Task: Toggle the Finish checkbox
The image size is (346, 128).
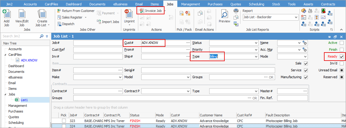Action: (342, 50)
